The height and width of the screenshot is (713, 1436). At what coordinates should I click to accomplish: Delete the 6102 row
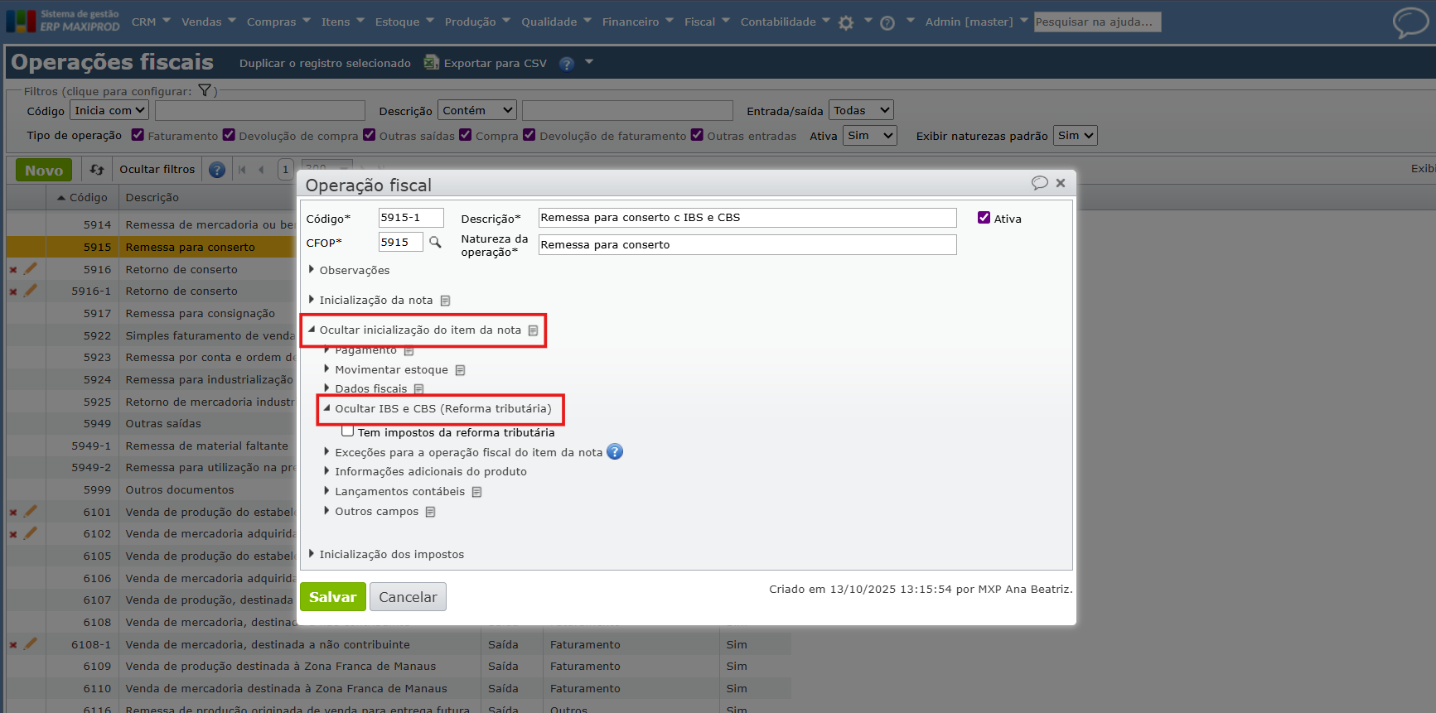[13, 534]
